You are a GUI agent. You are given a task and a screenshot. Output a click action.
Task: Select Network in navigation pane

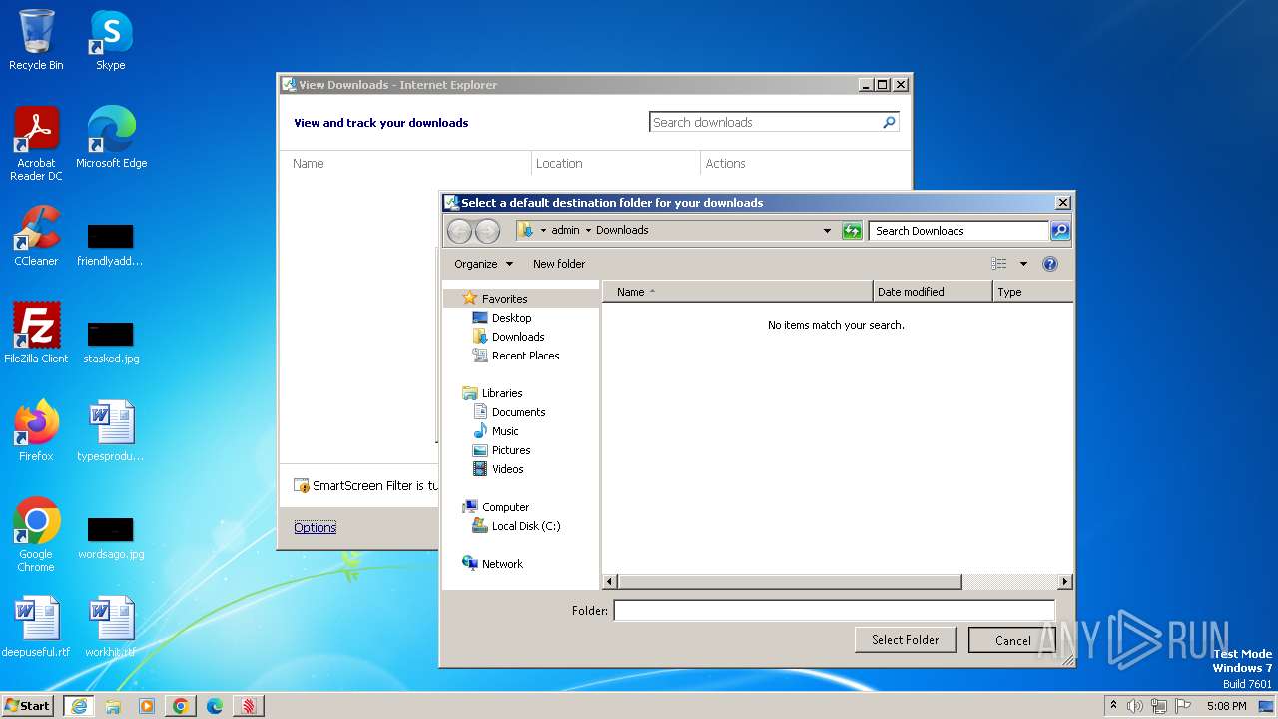(502, 564)
